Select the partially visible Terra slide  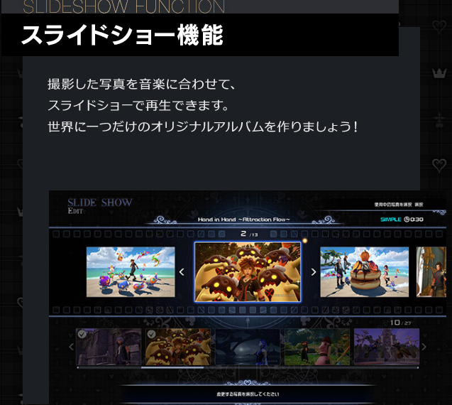431,271
